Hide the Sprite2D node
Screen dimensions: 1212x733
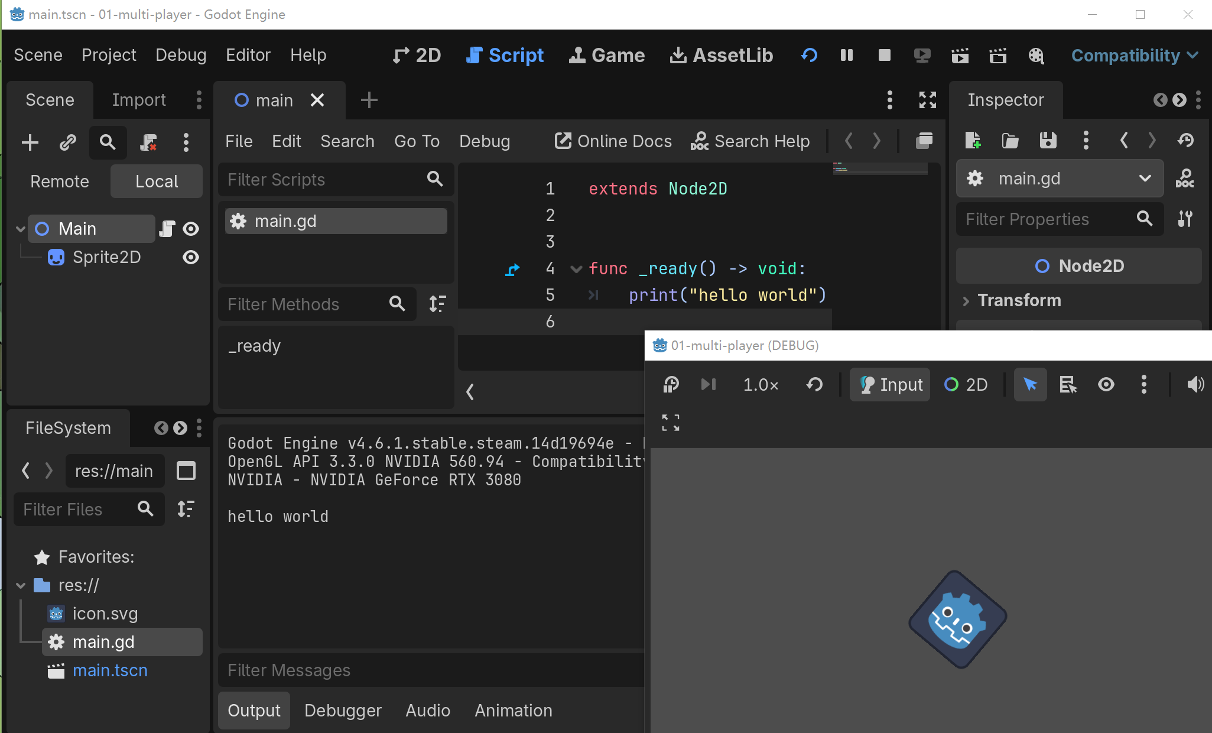(x=190, y=257)
